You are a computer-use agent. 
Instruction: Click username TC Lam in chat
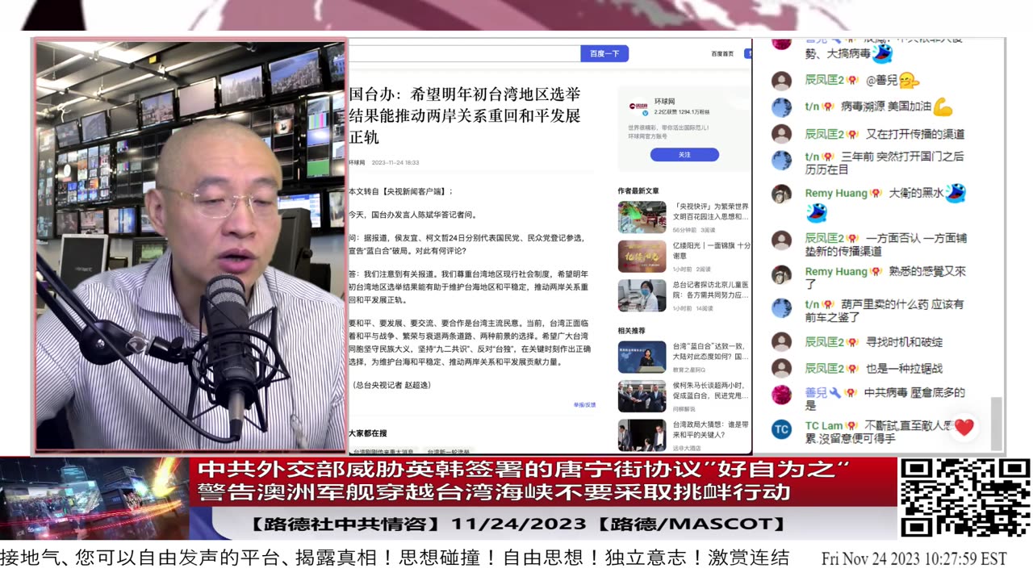(824, 425)
